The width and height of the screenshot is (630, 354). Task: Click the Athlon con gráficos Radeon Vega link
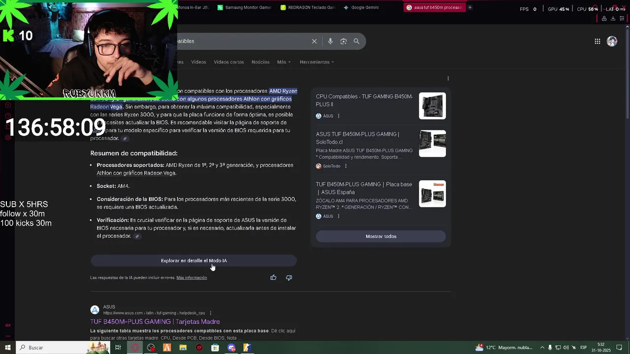(x=136, y=173)
